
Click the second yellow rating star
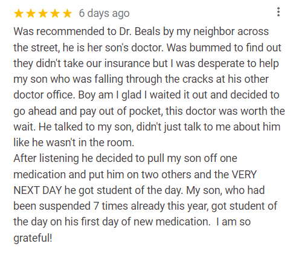[31, 13]
